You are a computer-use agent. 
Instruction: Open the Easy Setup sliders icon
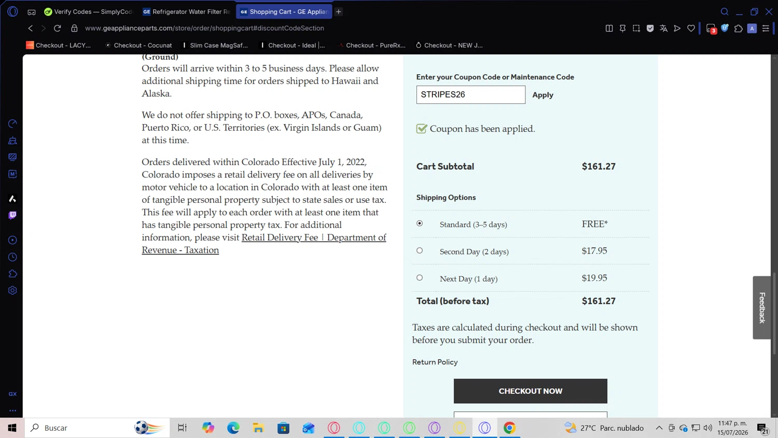click(x=766, y=28)
